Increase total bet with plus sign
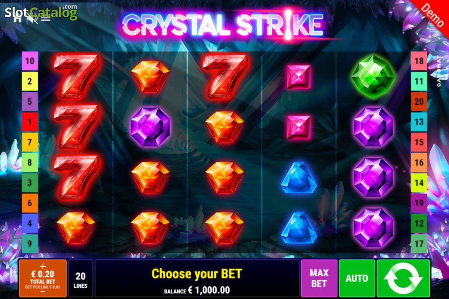This screenshot has height=299, width=449. (x=43, y=266)
